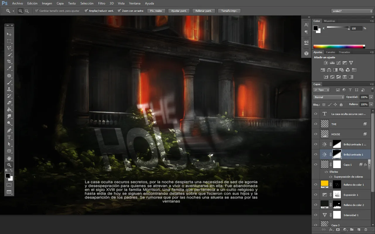Hide the text layer La casa oculta

tap(316, 114)
